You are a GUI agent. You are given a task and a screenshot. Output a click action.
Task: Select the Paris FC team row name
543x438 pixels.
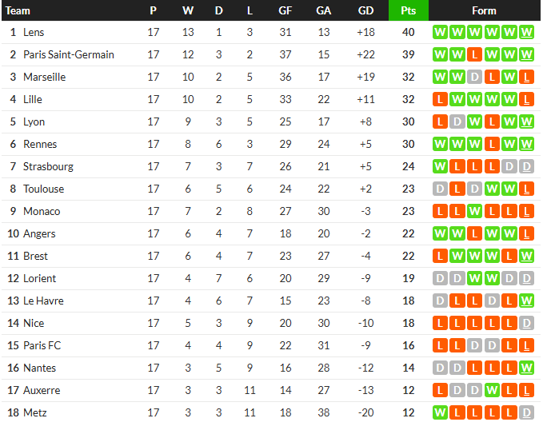(42, 345)
